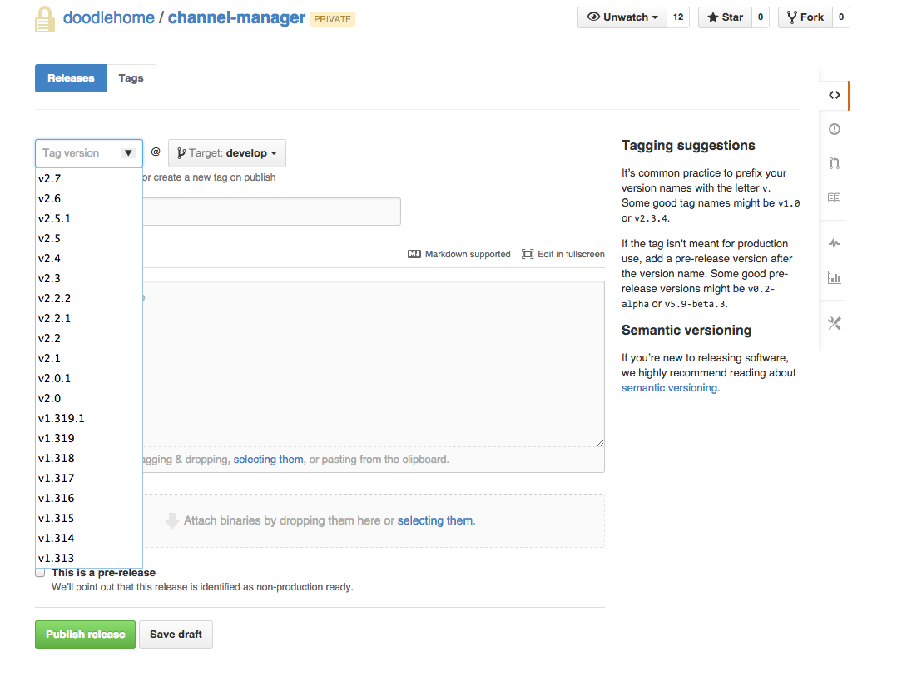902x677 pixels.
Task: Toggle the pre-release checkbox
Action: (40, 572)
